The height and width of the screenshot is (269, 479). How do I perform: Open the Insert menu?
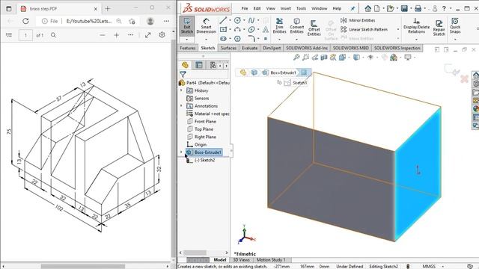(286, 8)
